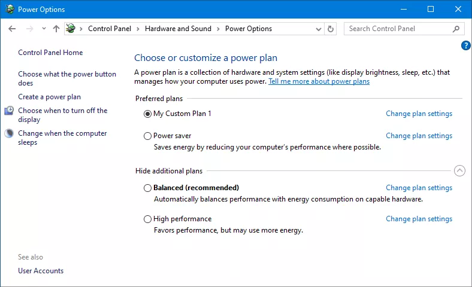This screenshot has height=287, width=472.
Task: Open the address bar history dropdown
Action: coord(319,29)
